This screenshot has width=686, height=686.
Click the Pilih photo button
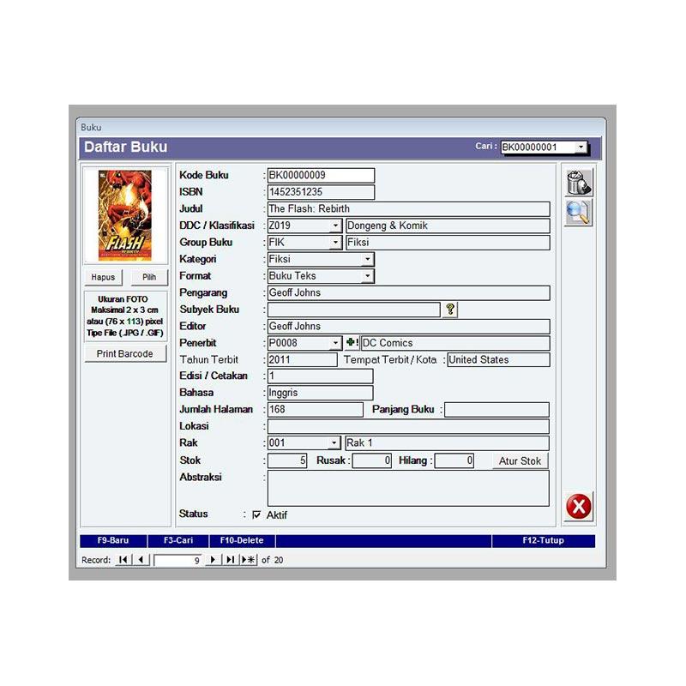pos(148,277)
